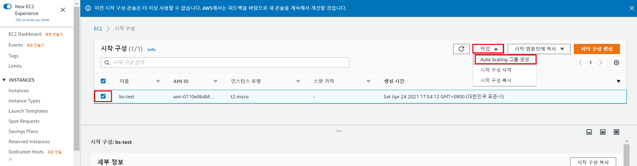Sort by 이름 column arrow
The height and width of the screenshot is (166, 637).
[158, 81]
